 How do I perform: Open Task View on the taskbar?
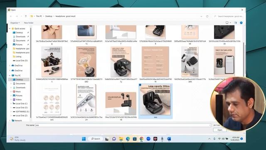point(107,139)
